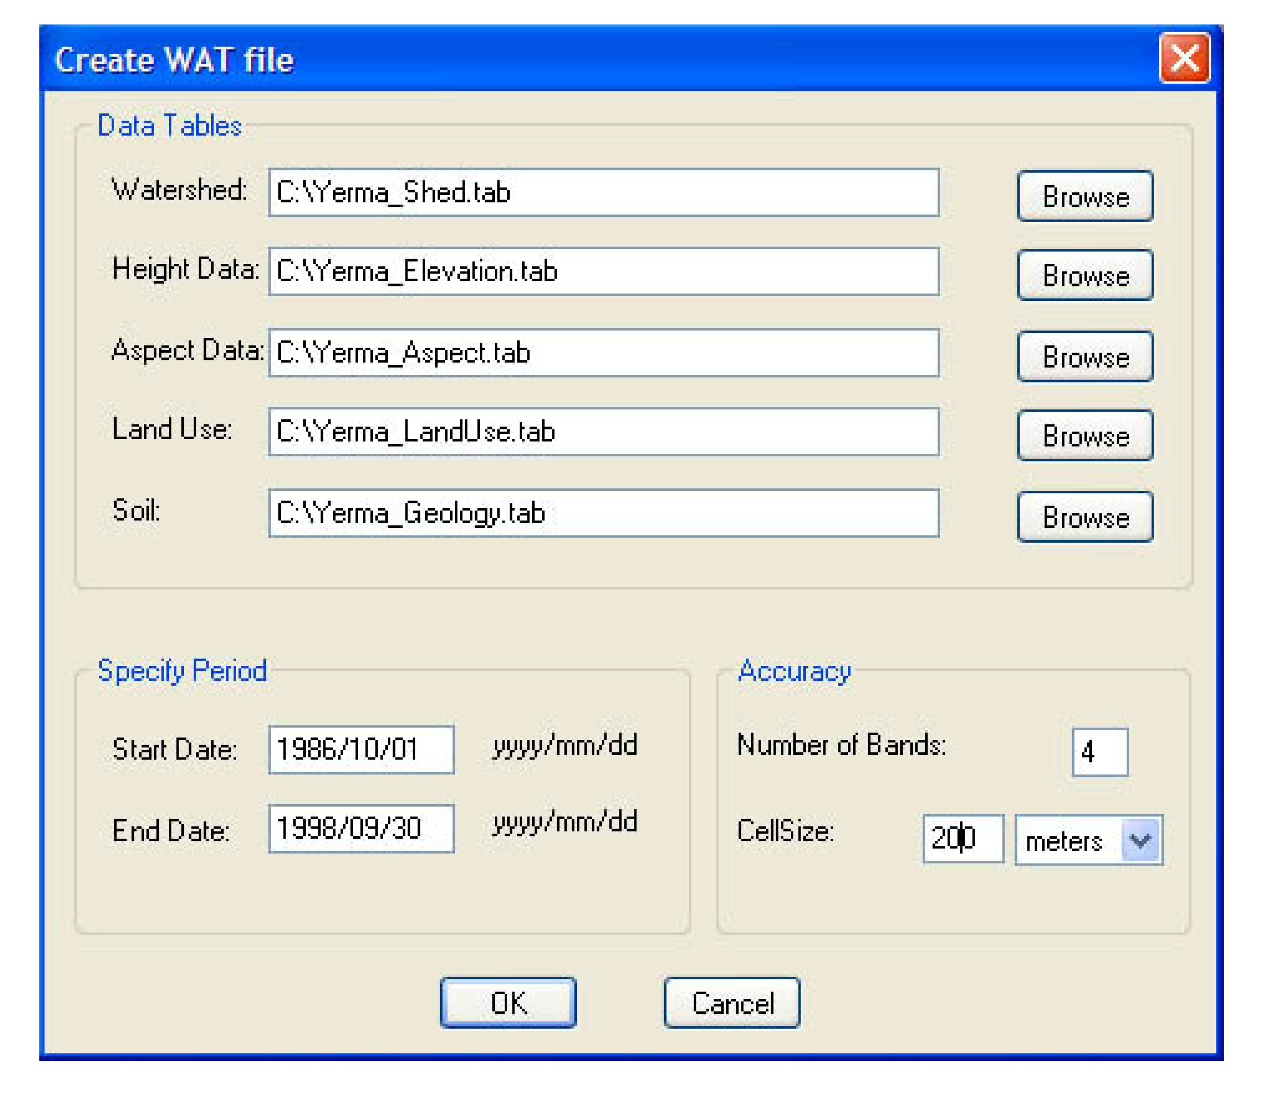Click Browse button for Aspect Data
The height and width of the screenshot is (1093, 1277).
(x=1085, y=356)
